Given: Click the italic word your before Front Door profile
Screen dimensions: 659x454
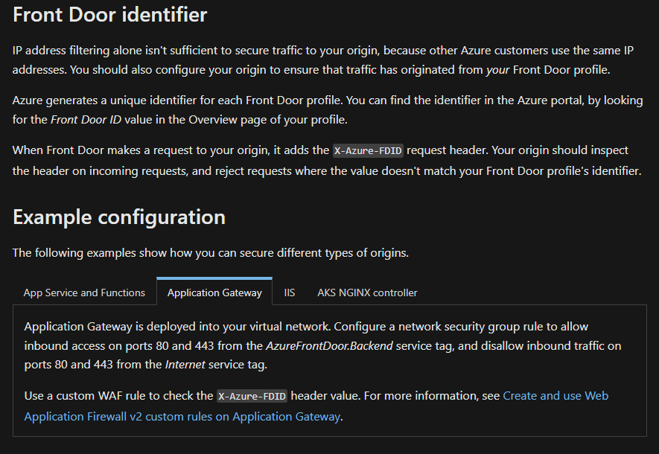Looking at the screenshot, I should [497, 70].
